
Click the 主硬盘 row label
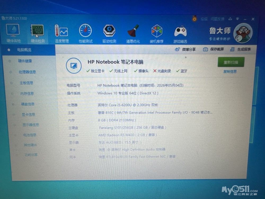click(x=73, y=128)
